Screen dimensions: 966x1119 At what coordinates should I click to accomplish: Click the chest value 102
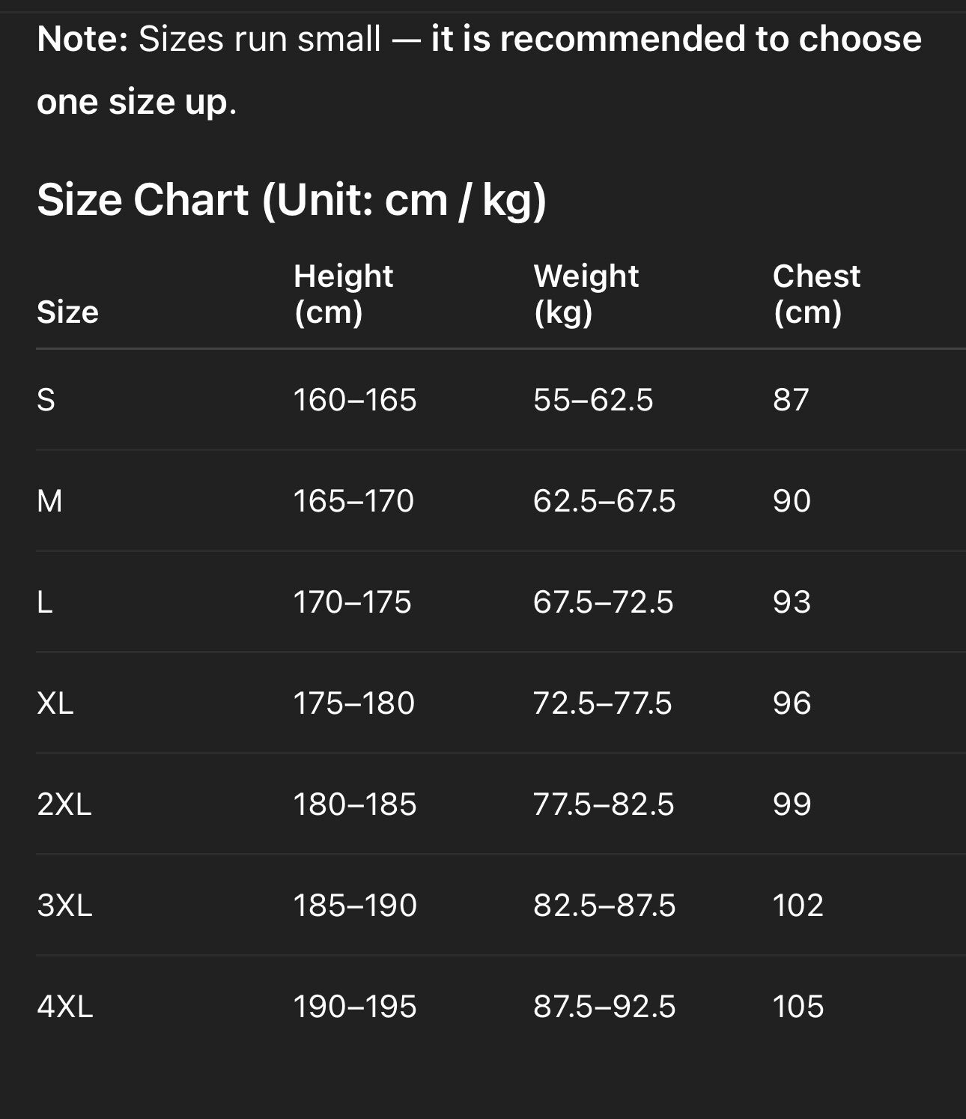(798, 906)
